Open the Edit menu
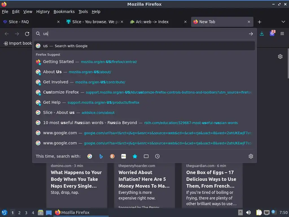 [16, 12]
